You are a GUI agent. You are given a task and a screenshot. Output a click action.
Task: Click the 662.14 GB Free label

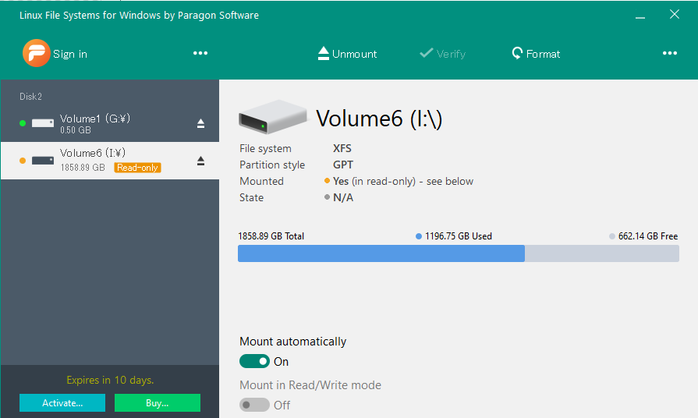pos(648,236)
